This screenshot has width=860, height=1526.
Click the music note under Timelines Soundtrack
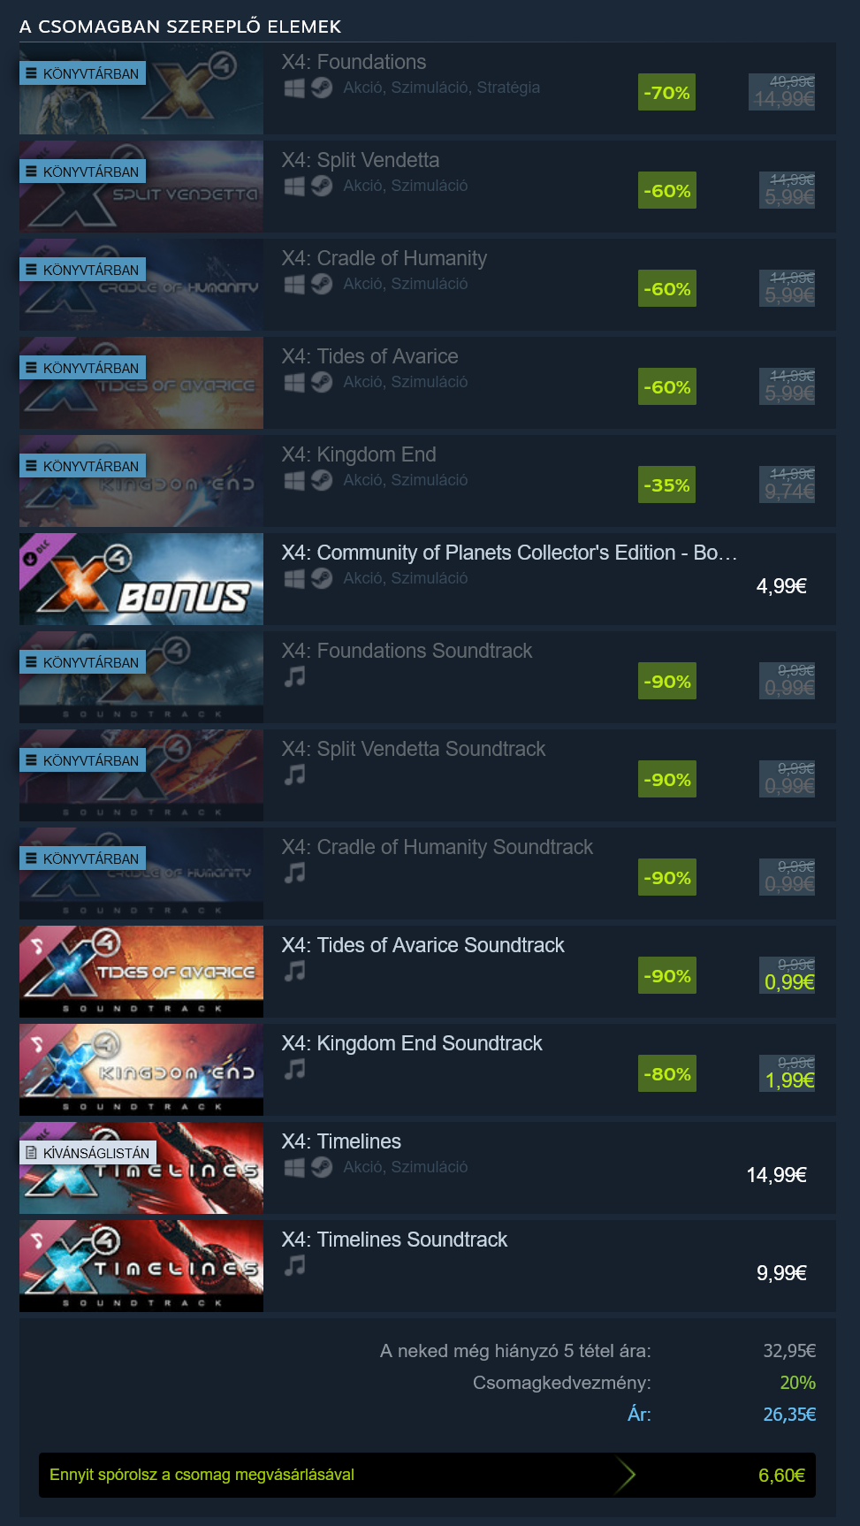pyautogui.click(x=294, y=1266)
